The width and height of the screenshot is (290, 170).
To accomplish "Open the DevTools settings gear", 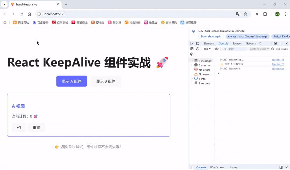I will (275, 43).
